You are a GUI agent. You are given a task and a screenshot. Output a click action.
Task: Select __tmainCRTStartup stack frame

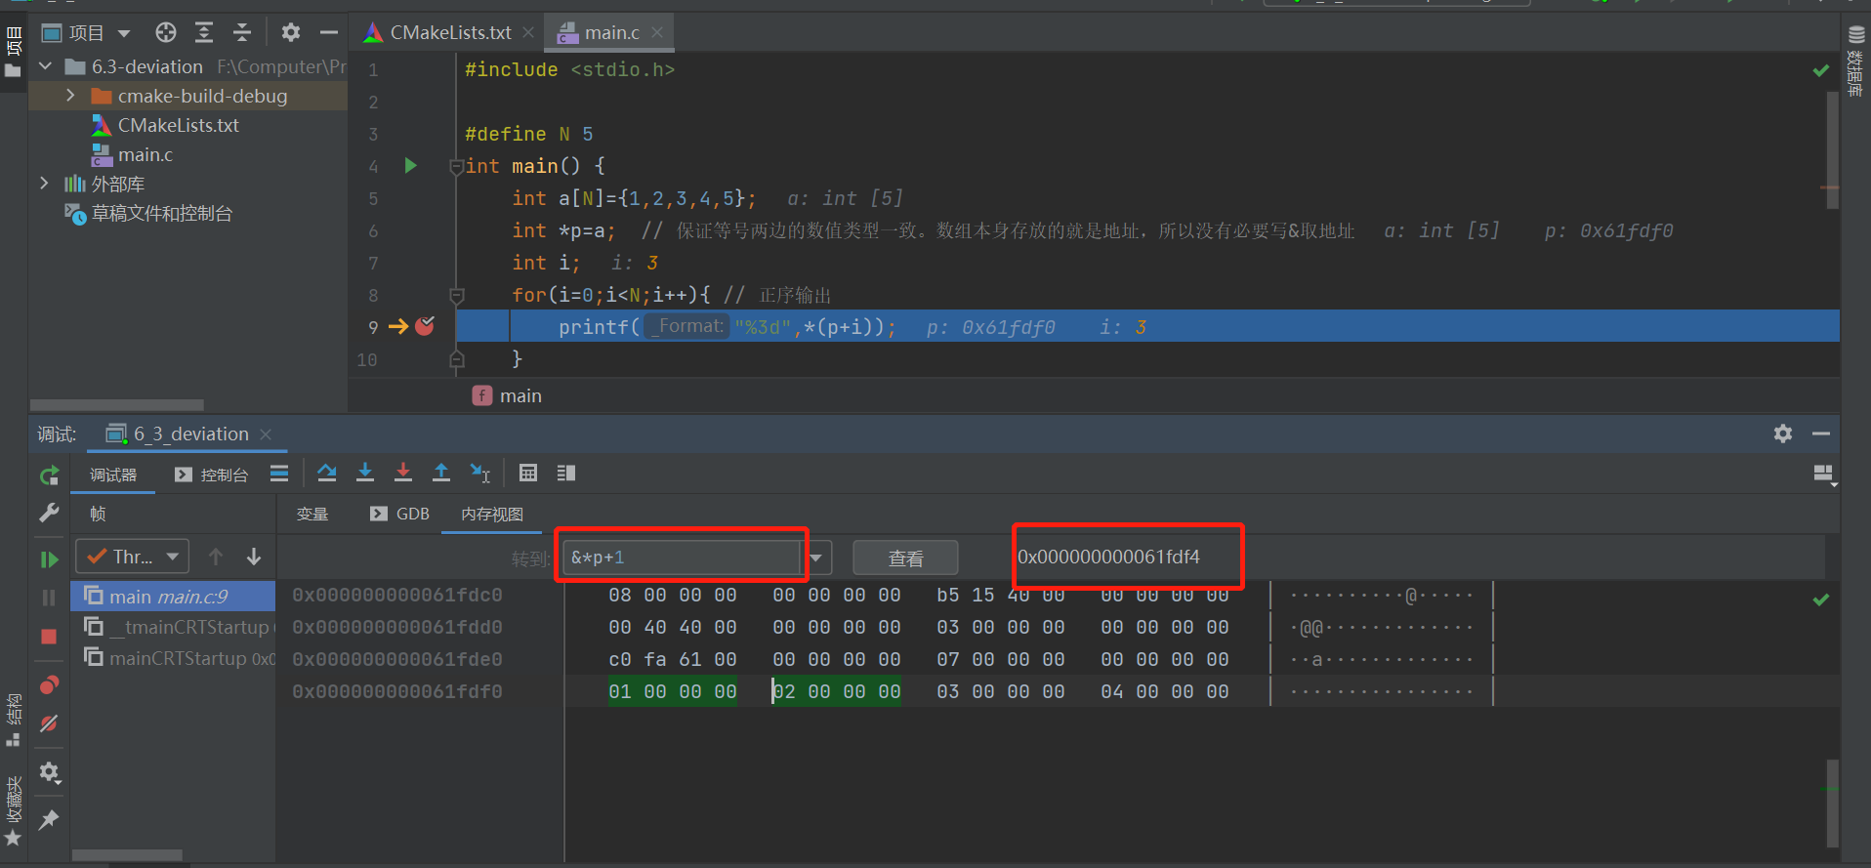click(173, 627)
